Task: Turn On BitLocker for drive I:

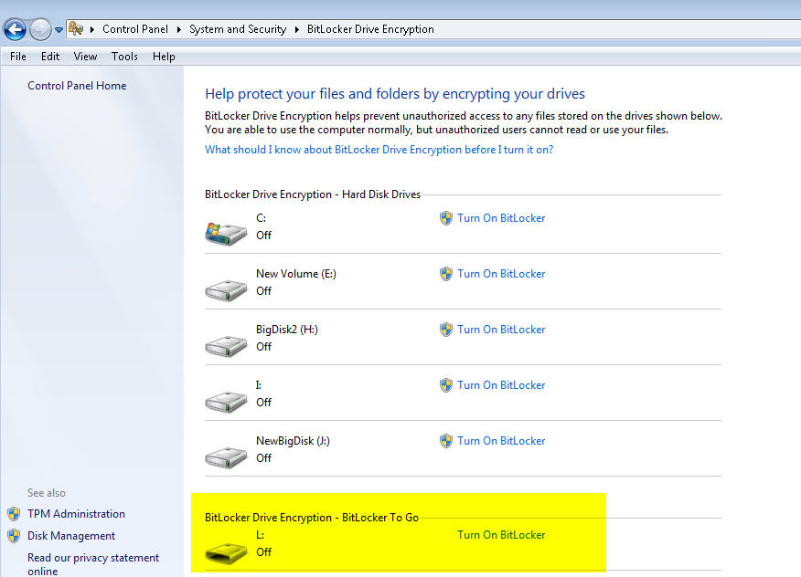Action: 501,384
